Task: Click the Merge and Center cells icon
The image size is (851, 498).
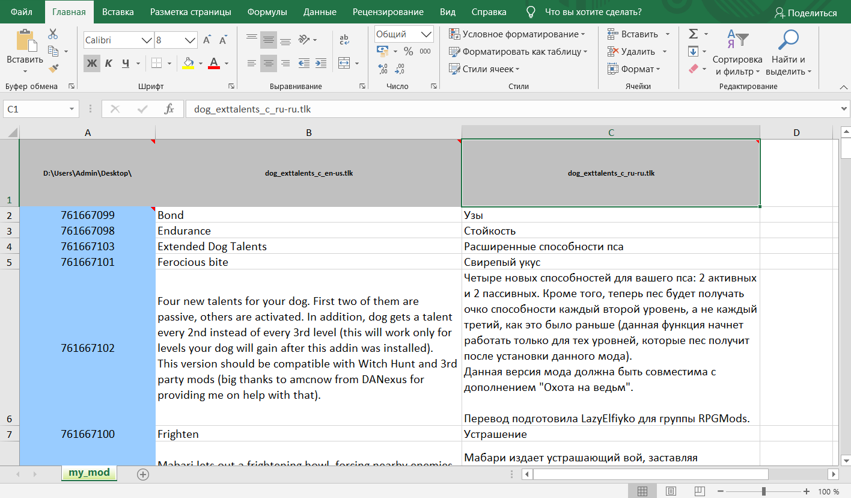Action: (344, 63)
